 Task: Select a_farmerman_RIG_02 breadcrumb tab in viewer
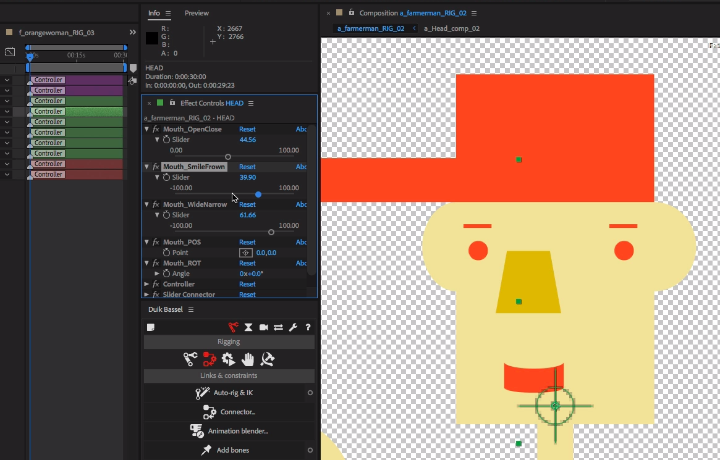(x=371, y=28)
